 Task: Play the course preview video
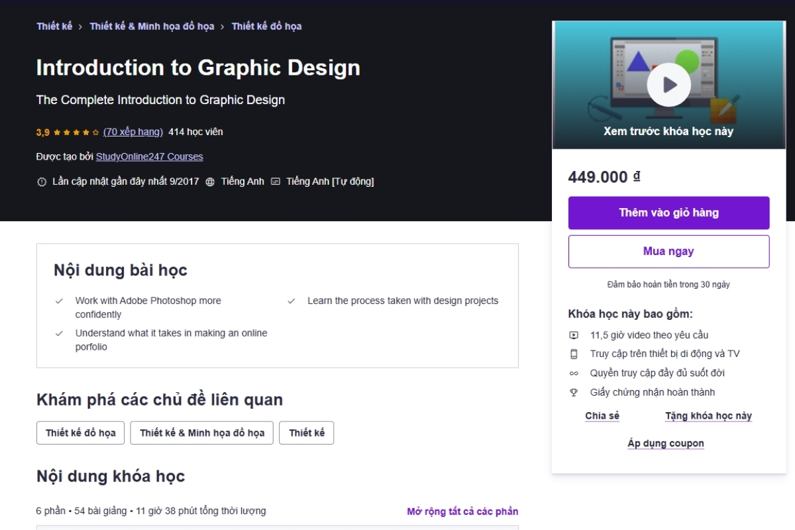669,84
